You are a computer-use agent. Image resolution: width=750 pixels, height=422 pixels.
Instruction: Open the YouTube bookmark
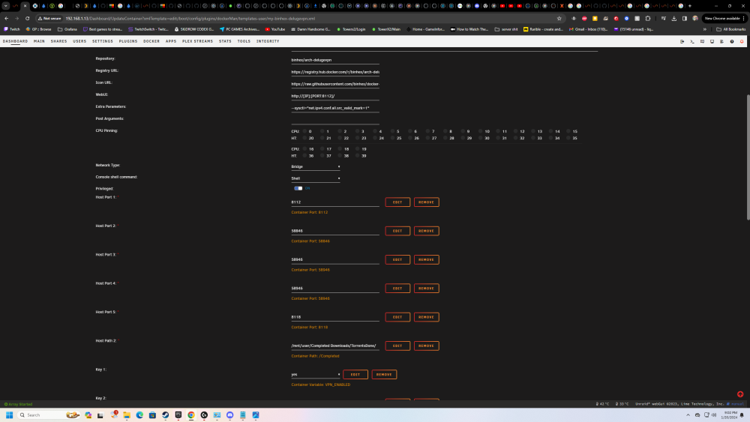[x=275, y=29]
